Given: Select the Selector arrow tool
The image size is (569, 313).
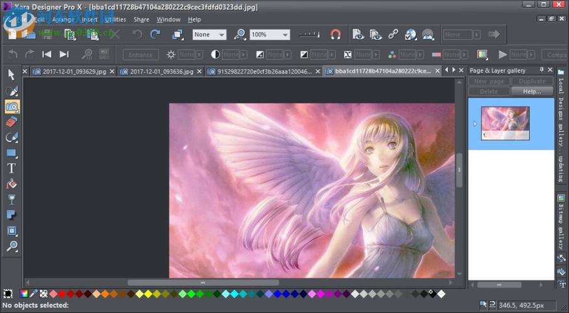Looking at the screenshot, I should [12, 74].
